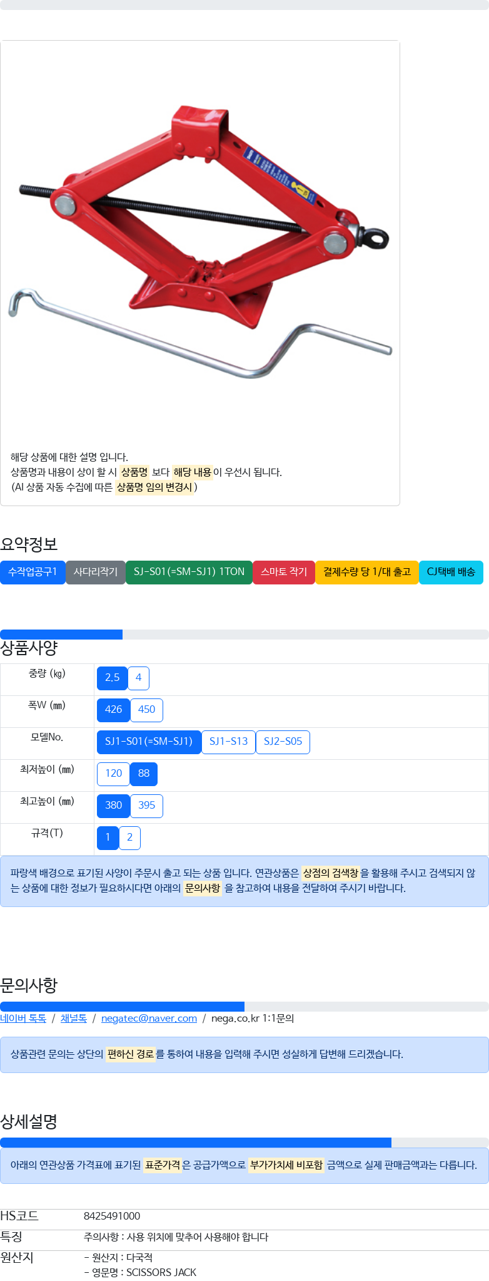Select the 수작업공구1 category tag

pyautogui.click(x=33, y=572)
